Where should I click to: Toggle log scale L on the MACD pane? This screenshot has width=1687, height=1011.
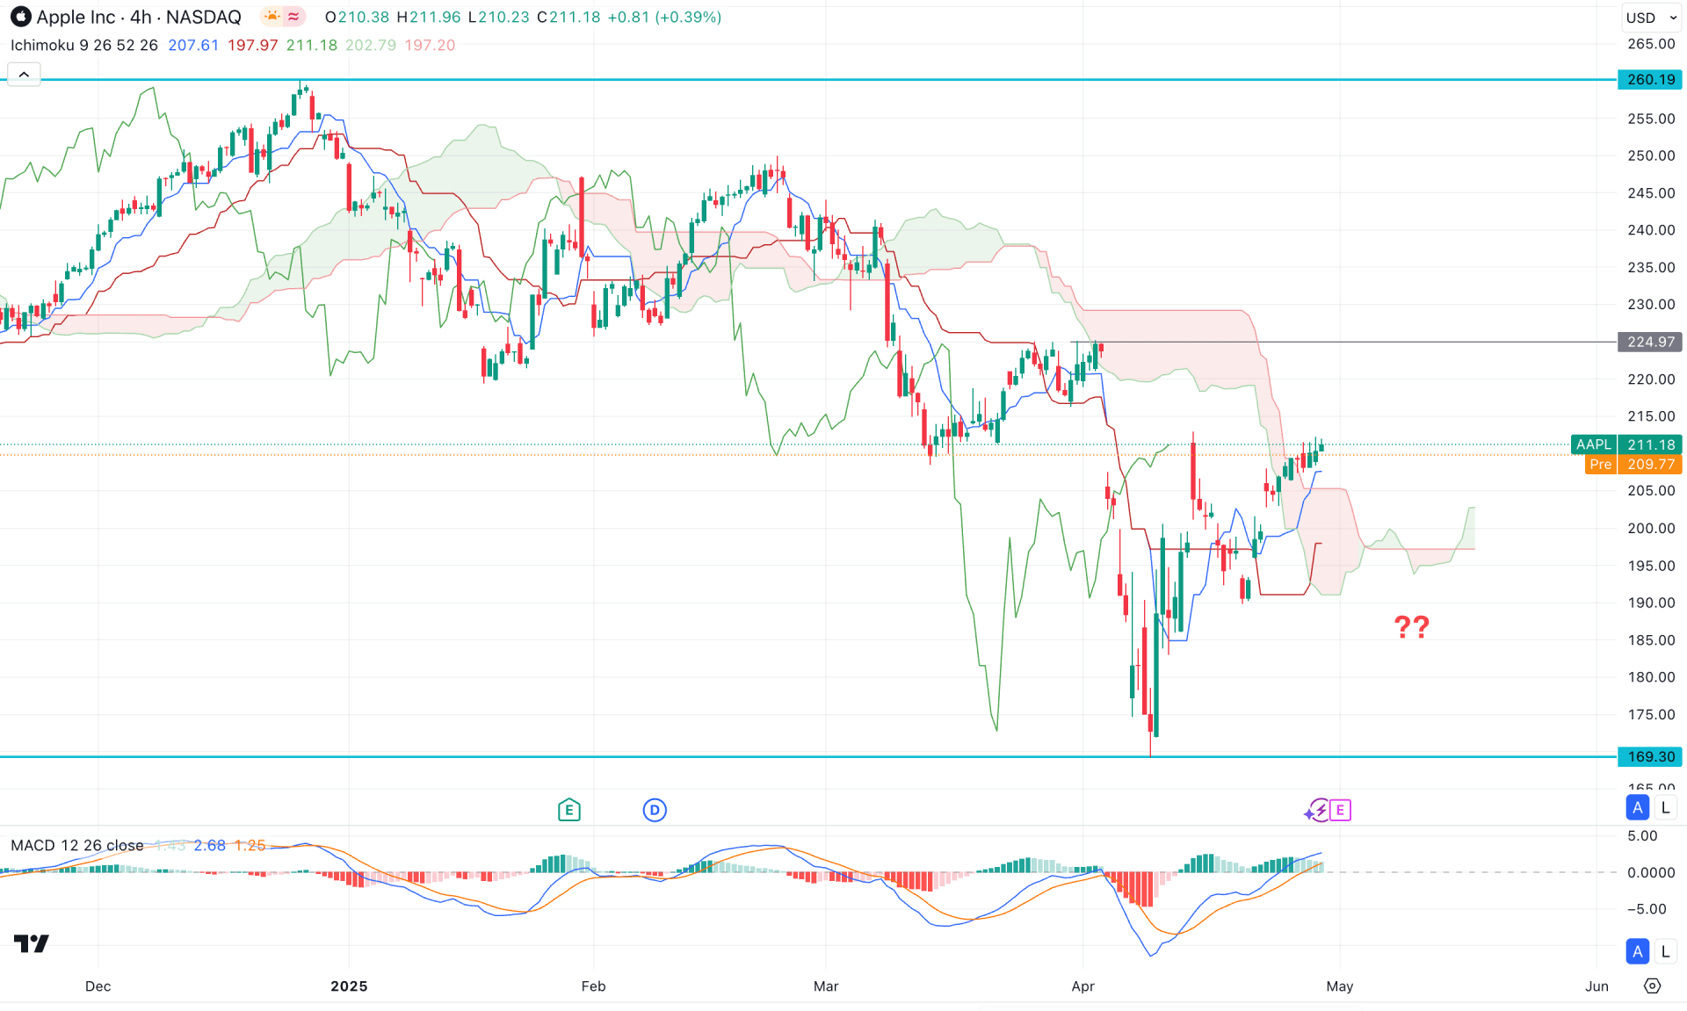[1665, 951]
